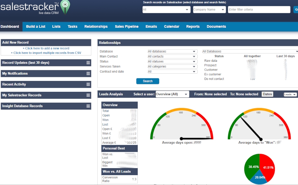Click the Salestracker pin logo icon
Image resolution: width=298 pixels, height=185 pixels.
pos(65,7)
